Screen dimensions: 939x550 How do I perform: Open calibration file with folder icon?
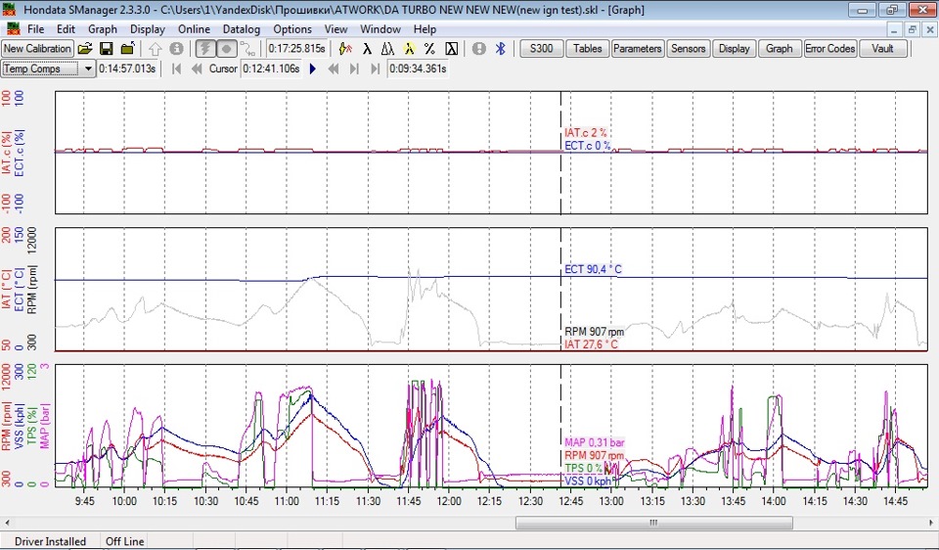pos(85,49)
